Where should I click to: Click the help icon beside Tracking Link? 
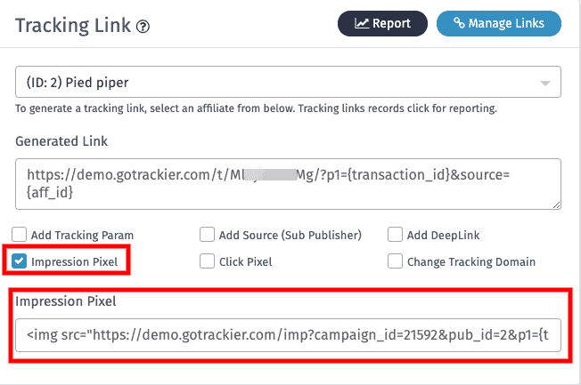pos(143,28)
